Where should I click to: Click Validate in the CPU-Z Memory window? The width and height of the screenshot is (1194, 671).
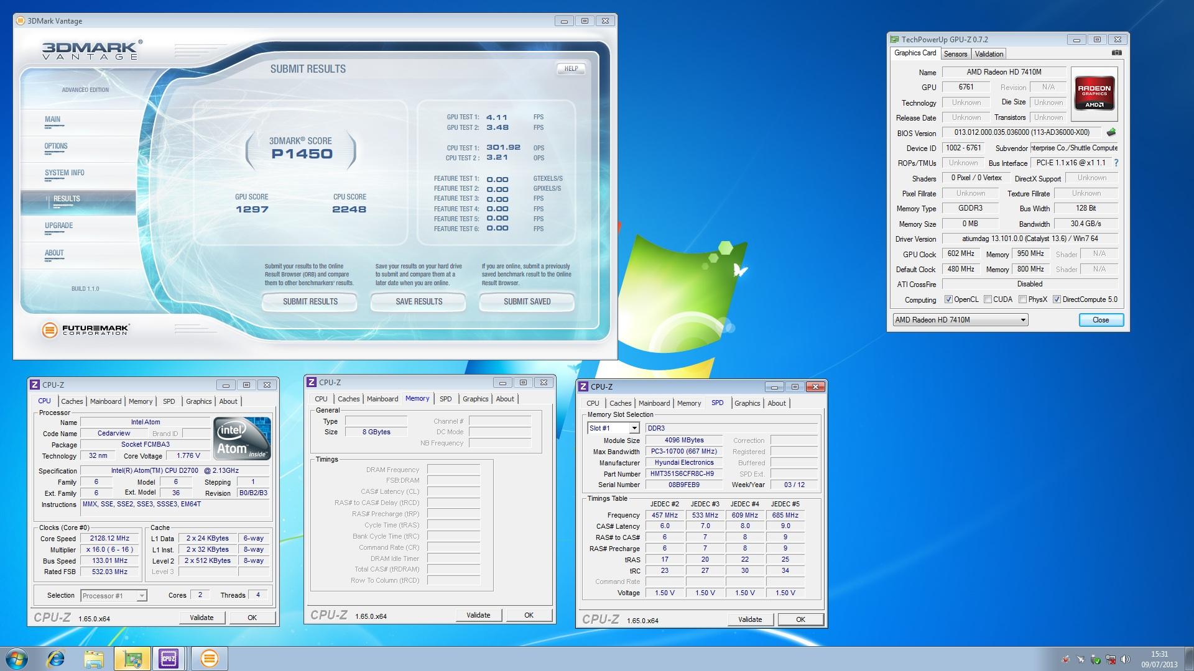(478, 615)
